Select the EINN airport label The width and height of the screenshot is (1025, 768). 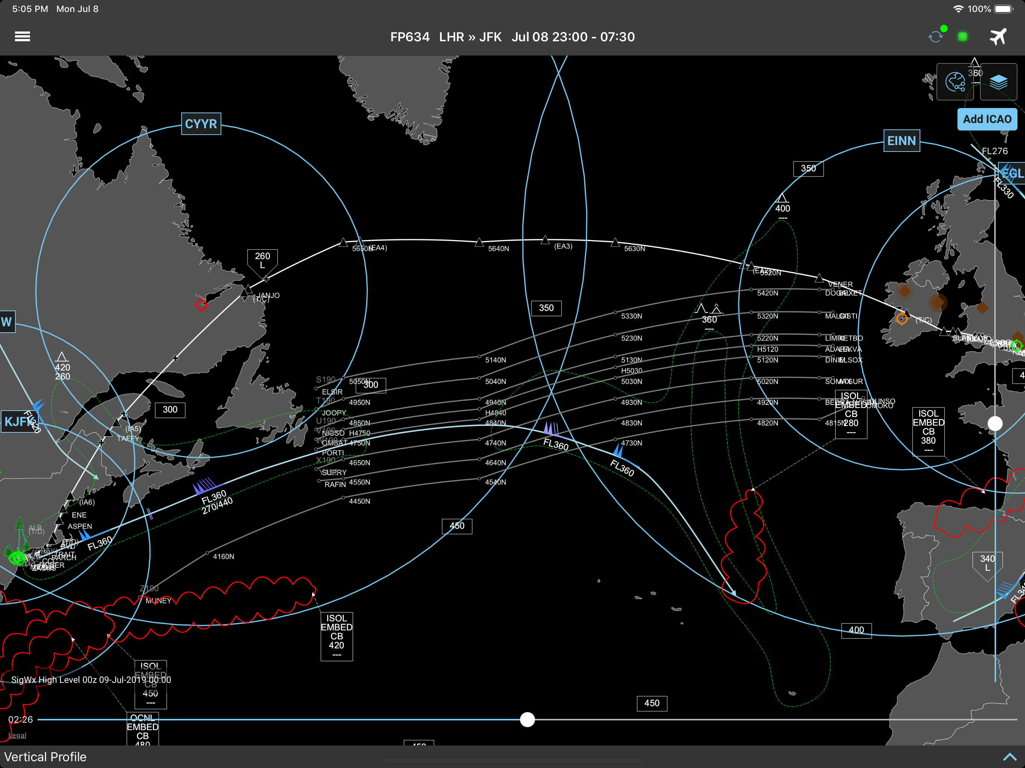[x=901, y=141]
